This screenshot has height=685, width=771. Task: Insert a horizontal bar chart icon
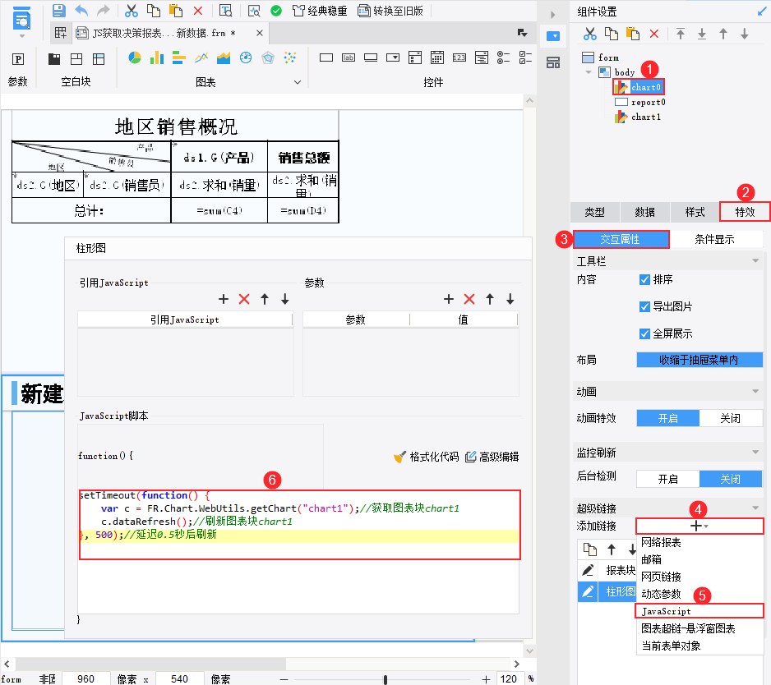click(179, 58)
